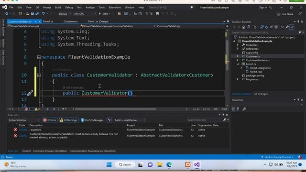Click the Save All icon
Image resolution: width=306 pixels, height=172 pixels.
37,14
